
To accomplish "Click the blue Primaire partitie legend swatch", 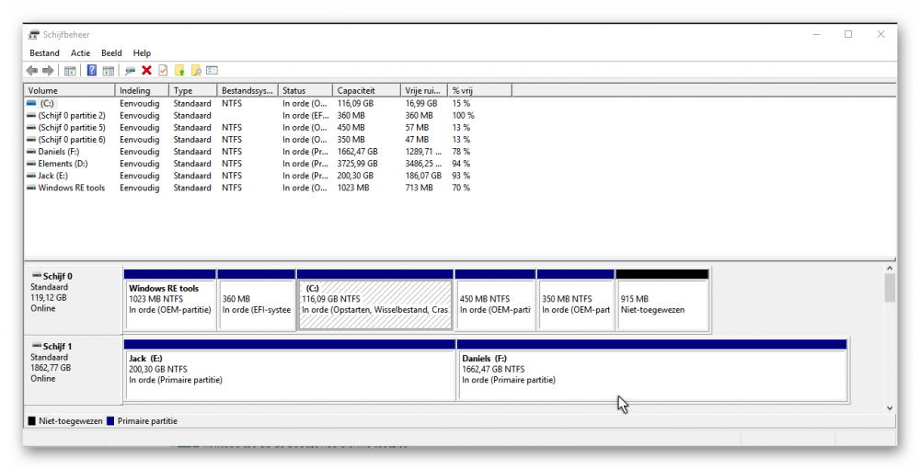I will [111, 421].
